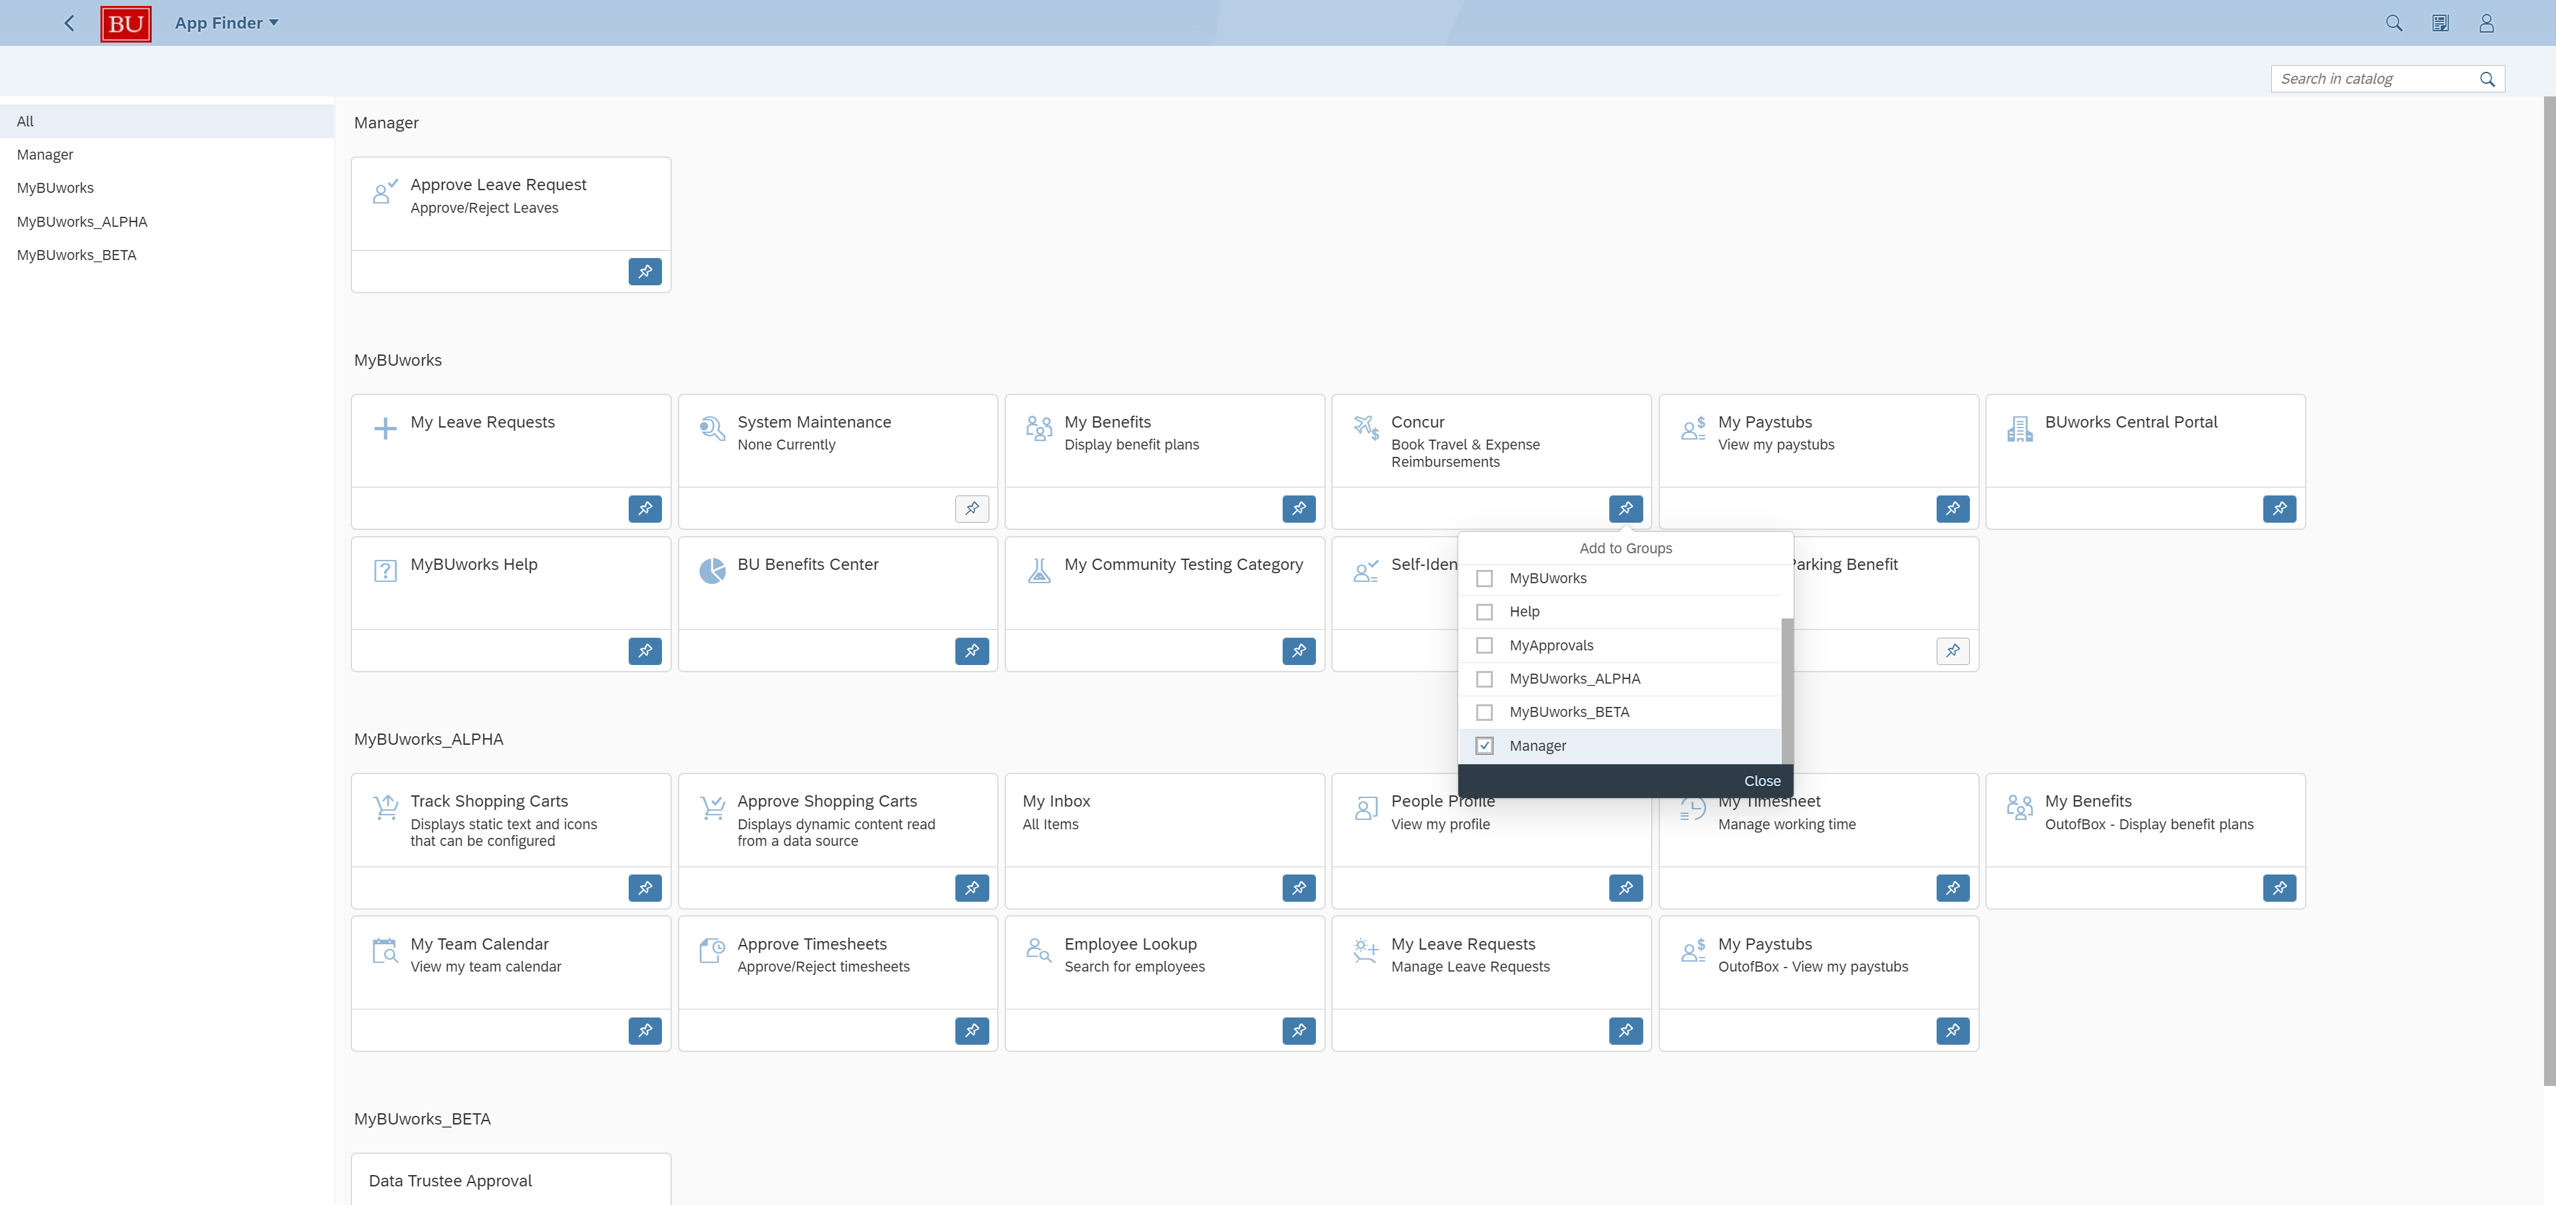The image size is (2556, 1205).
Task: Check the MyApprovals group checkbox
Action: [1484, 646]
